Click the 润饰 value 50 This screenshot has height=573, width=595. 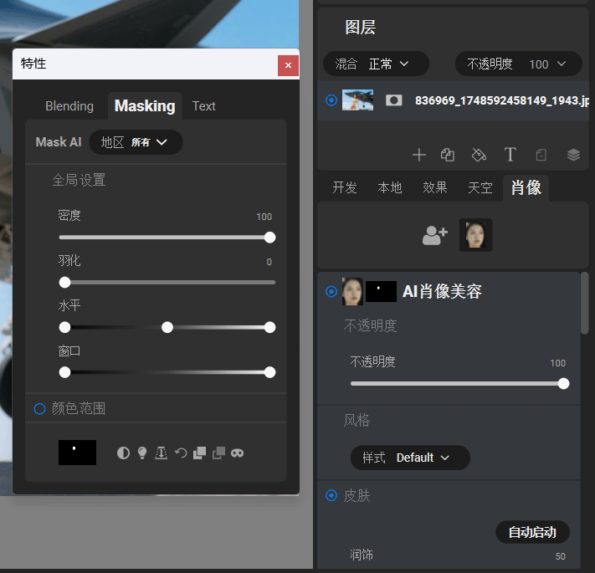(561, 556)
